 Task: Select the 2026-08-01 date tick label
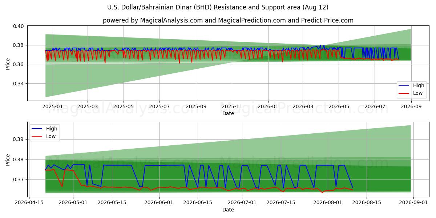pos(328,203)
